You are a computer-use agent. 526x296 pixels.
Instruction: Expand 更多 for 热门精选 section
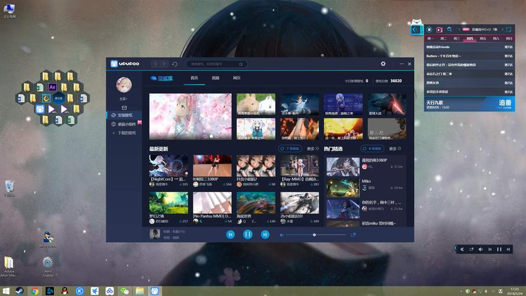(x=395, y=149)
